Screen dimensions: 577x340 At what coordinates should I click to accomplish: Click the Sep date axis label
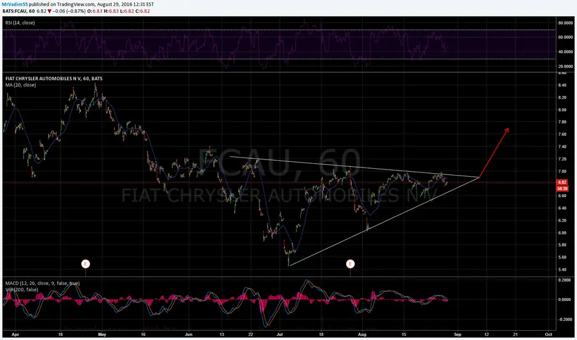(x=458, y=334)
